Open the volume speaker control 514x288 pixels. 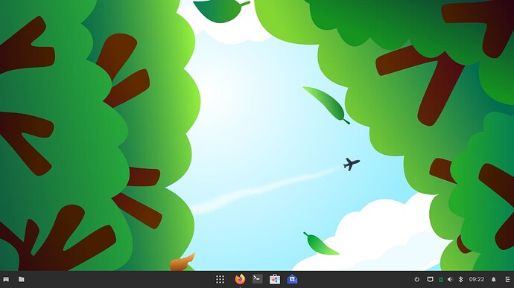click(x=451, y=279)
